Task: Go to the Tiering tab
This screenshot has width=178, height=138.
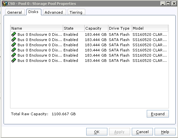Action: point(76,12)
